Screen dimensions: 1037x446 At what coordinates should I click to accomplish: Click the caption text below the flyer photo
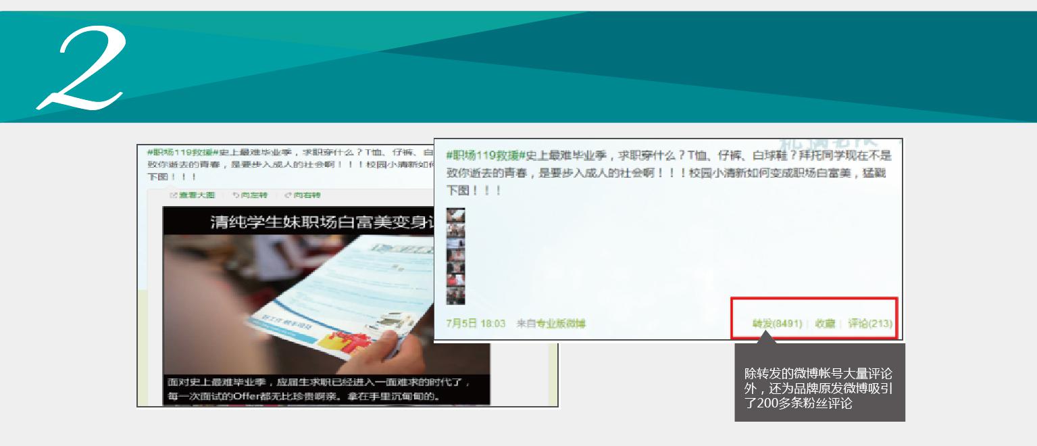point(318,390)
